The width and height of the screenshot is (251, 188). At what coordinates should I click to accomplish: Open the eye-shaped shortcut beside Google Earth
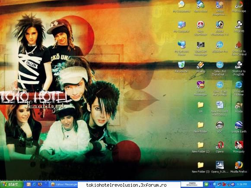click(219, 127)
